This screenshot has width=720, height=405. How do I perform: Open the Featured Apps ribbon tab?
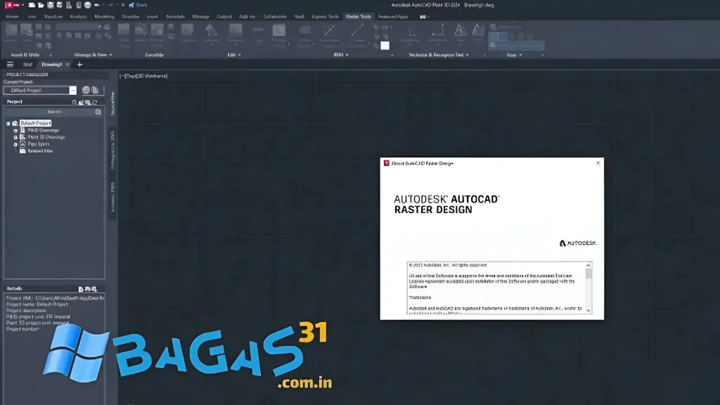[392, 17]
